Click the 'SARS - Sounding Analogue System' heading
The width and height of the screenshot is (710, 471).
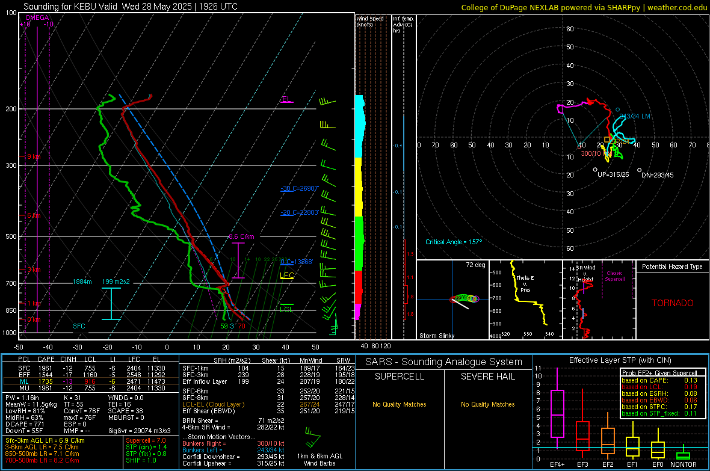(444, 362)
